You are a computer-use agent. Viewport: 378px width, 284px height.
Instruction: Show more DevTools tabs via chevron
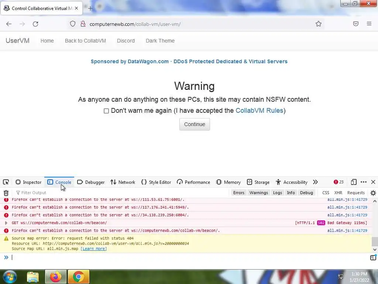point(315,182)
